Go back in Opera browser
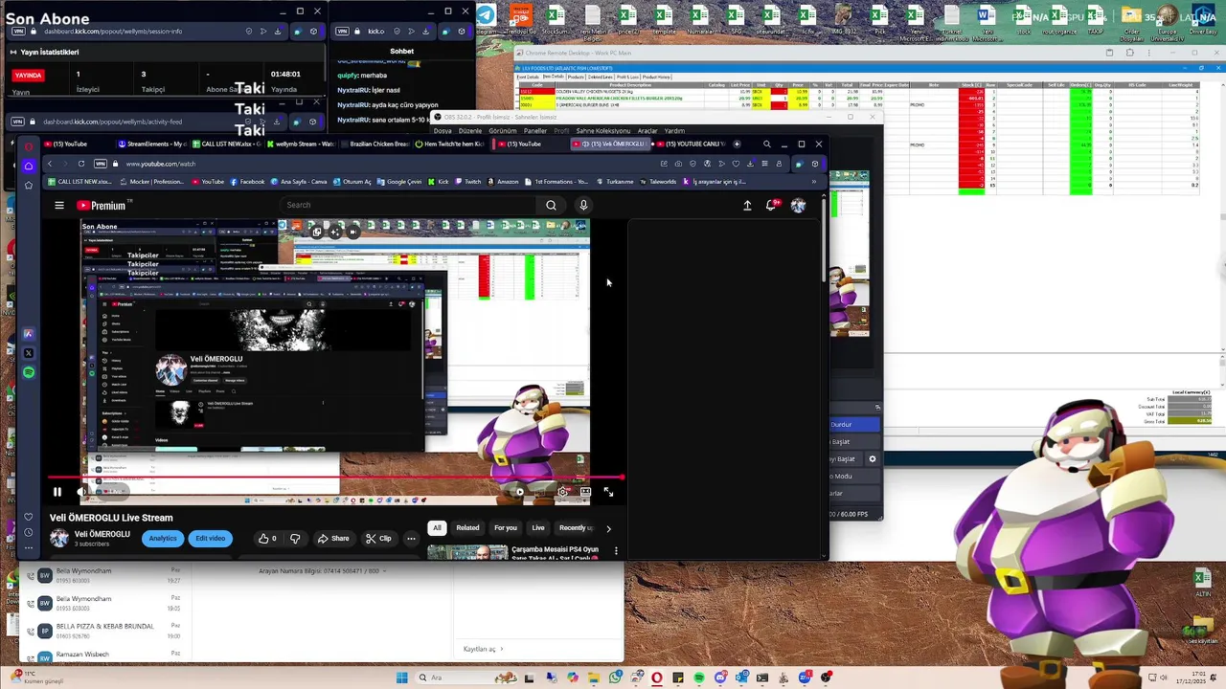The height and width of the screenshot is (689, 1226). click(x=50, y=164)
